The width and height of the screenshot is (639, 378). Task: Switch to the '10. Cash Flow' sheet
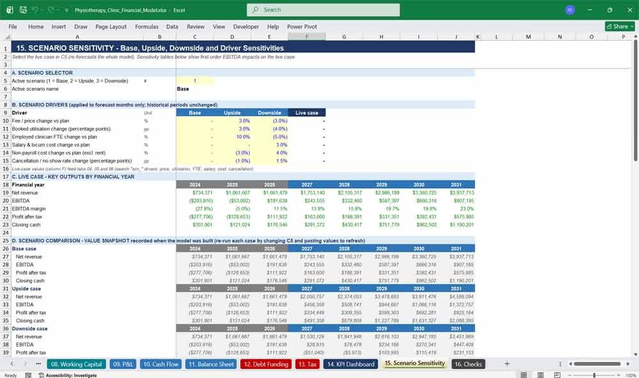[x=161, y=364]
